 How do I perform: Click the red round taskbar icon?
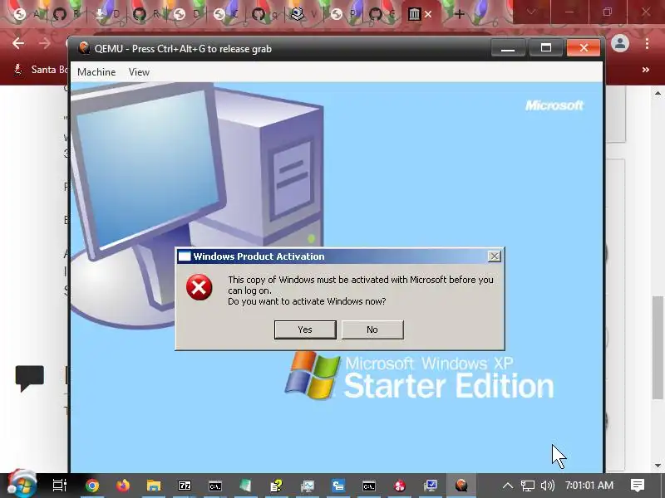point(400,486)
